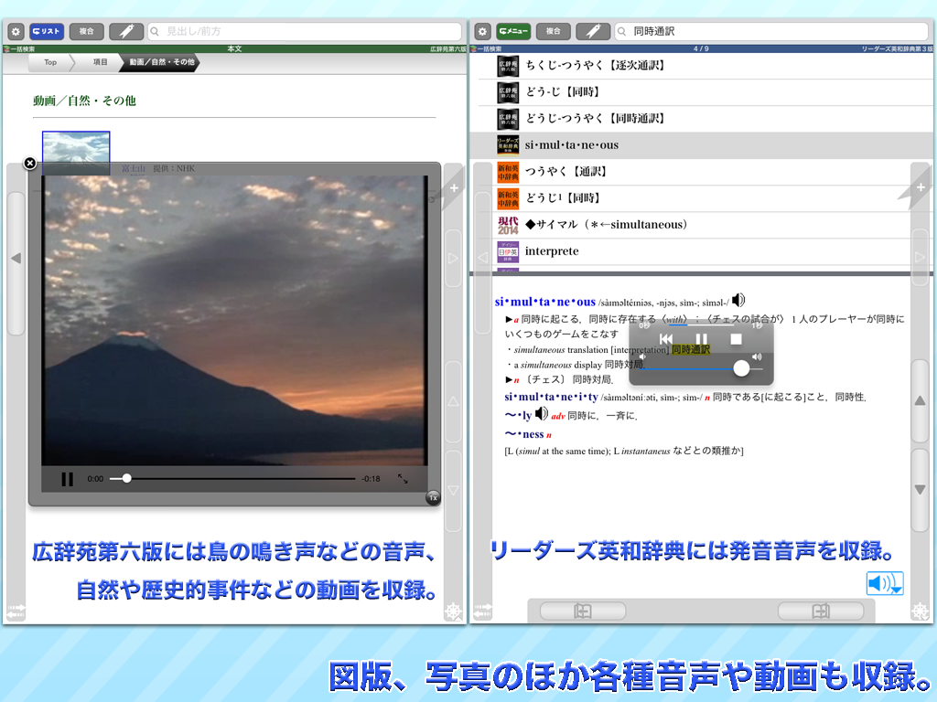This screenshot has height=702, width=937.
Task: Stop the pronunciation audio playback
Action: pyautogui.click(x=737, y=339)
